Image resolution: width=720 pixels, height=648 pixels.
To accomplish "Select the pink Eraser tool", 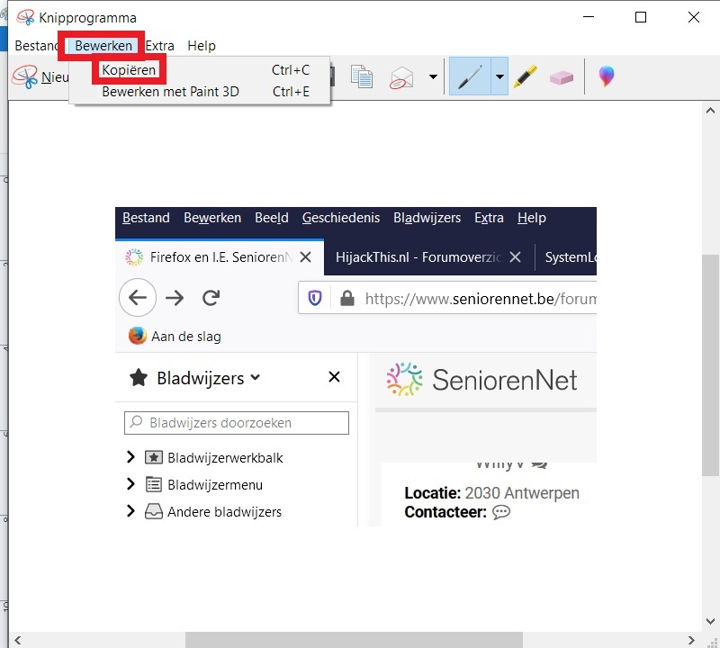I will (x=561, y=77).
